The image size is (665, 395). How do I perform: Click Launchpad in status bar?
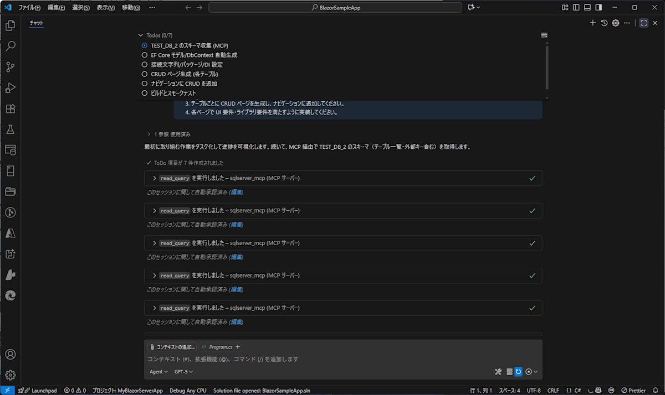[38, 391]
